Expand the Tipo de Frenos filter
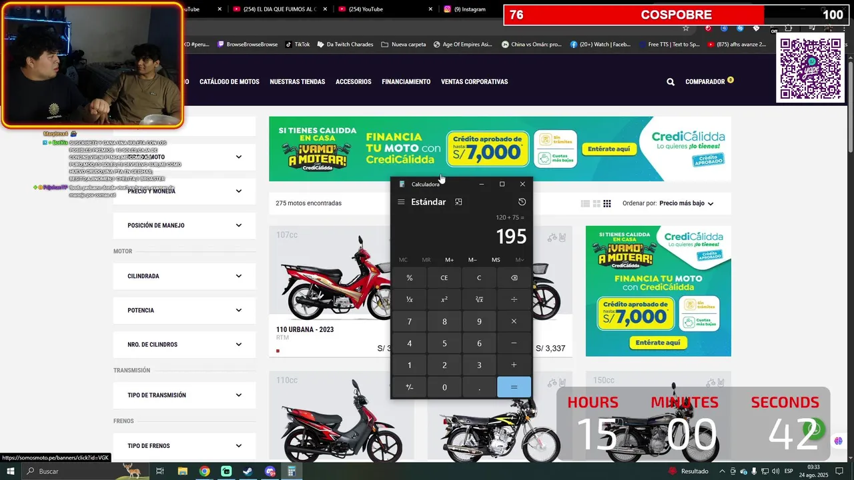The image size is (854, 480). [x=184, y=446]
